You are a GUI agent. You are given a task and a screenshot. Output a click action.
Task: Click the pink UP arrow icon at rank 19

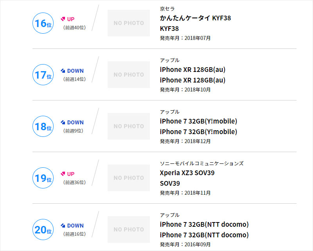click(63, 174)
